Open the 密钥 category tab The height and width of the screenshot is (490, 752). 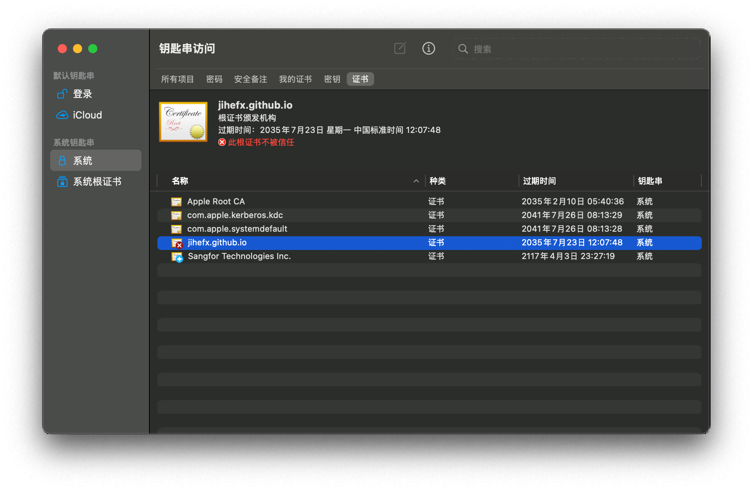click(332, 79)
